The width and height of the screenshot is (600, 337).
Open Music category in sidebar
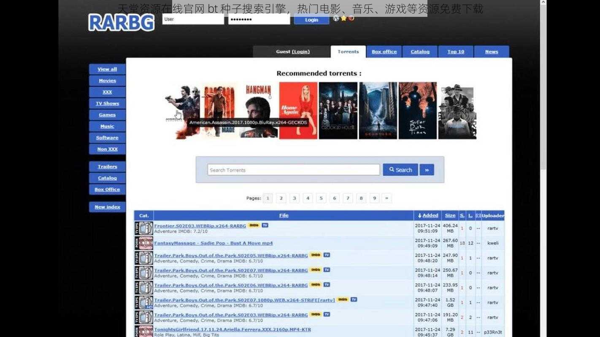107,126
